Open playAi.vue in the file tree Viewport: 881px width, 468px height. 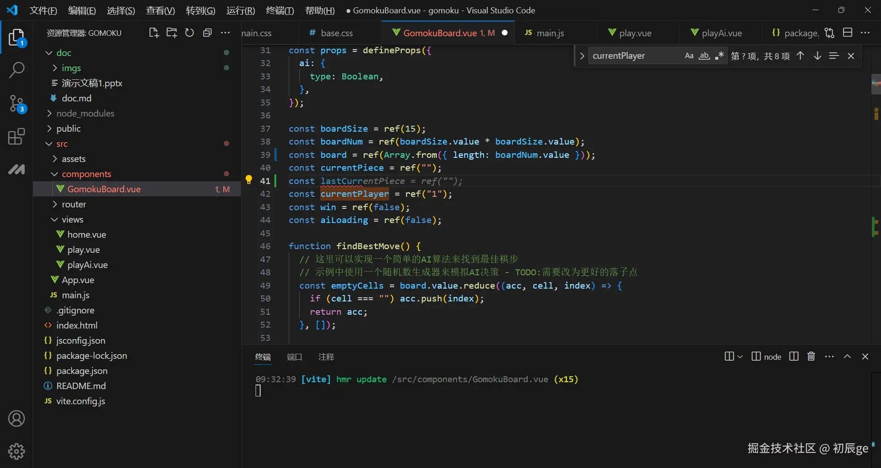pos(87,265)
